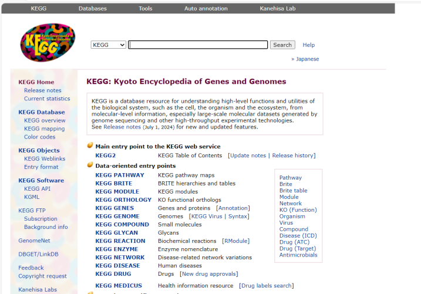
Task: Open Subscription sidebar link
Action: tap(41, 219)
